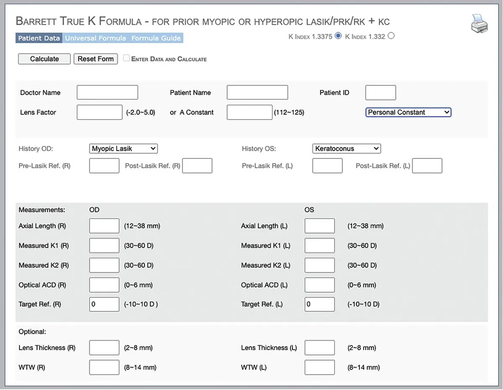Open History OS Keratoconus dropdown
This screenshot has width=503, height=390.
(x=346, y=149)
